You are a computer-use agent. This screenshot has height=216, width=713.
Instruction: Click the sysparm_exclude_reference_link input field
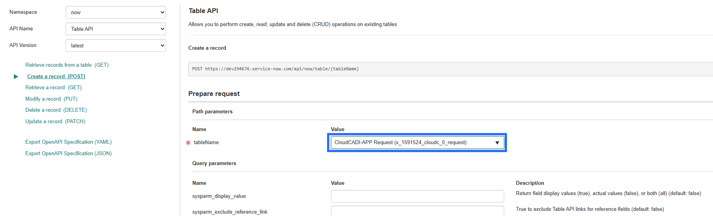pos(417,211)
